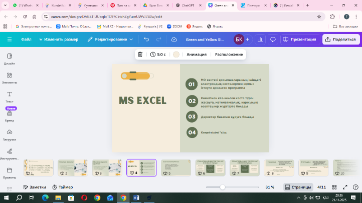Open the Проекты folder panel
Viewport: 362px width, 203px height.
tap(10, 173)
